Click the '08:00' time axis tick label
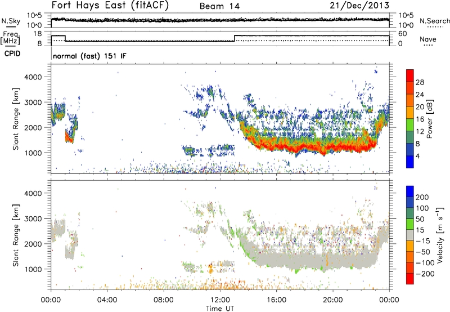The image size is (450, 312). (164, 300)
